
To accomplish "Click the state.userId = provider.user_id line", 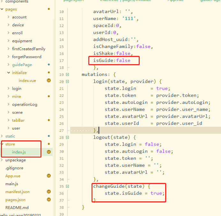I will (x=153, y=123).
